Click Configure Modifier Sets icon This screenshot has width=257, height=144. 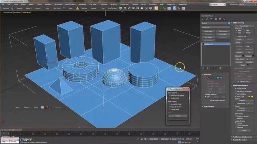(x=220, y=68)
